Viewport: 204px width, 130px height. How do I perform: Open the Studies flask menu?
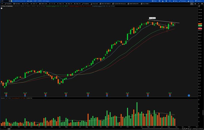[x=190, y=1]
